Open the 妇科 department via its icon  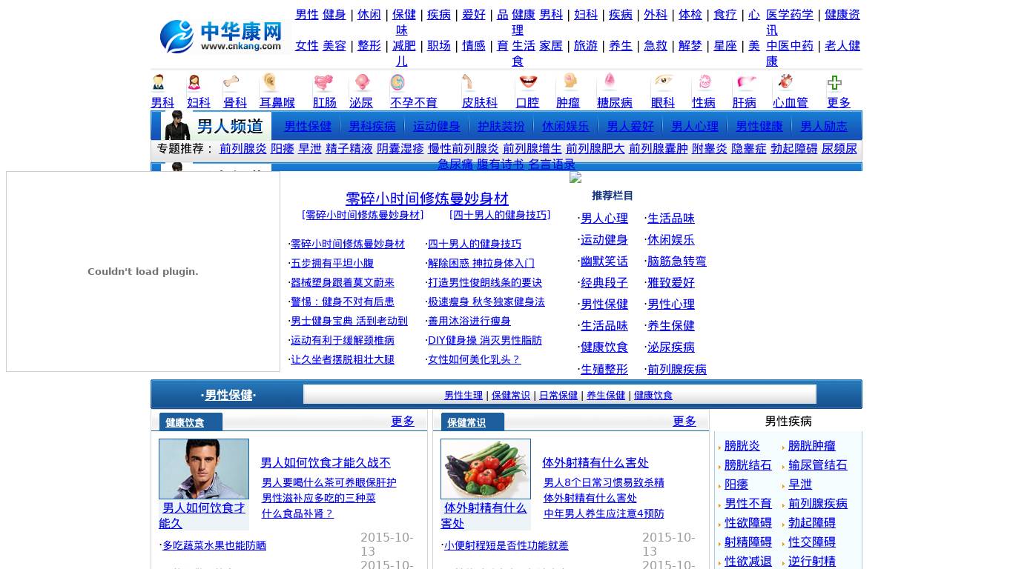194,81
